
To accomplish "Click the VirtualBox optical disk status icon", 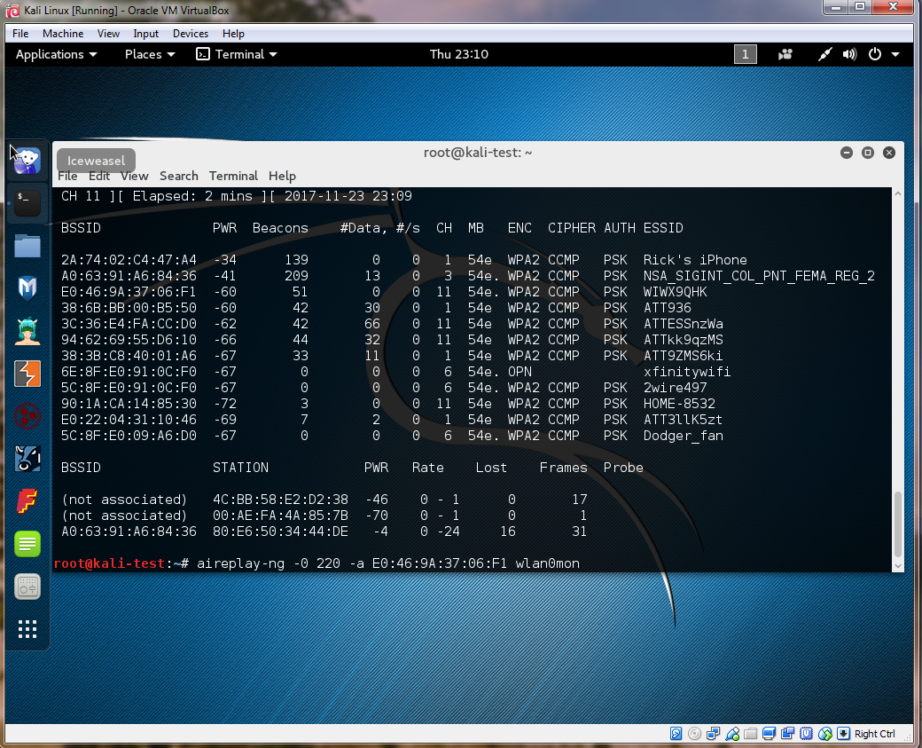I will point(694,733).
